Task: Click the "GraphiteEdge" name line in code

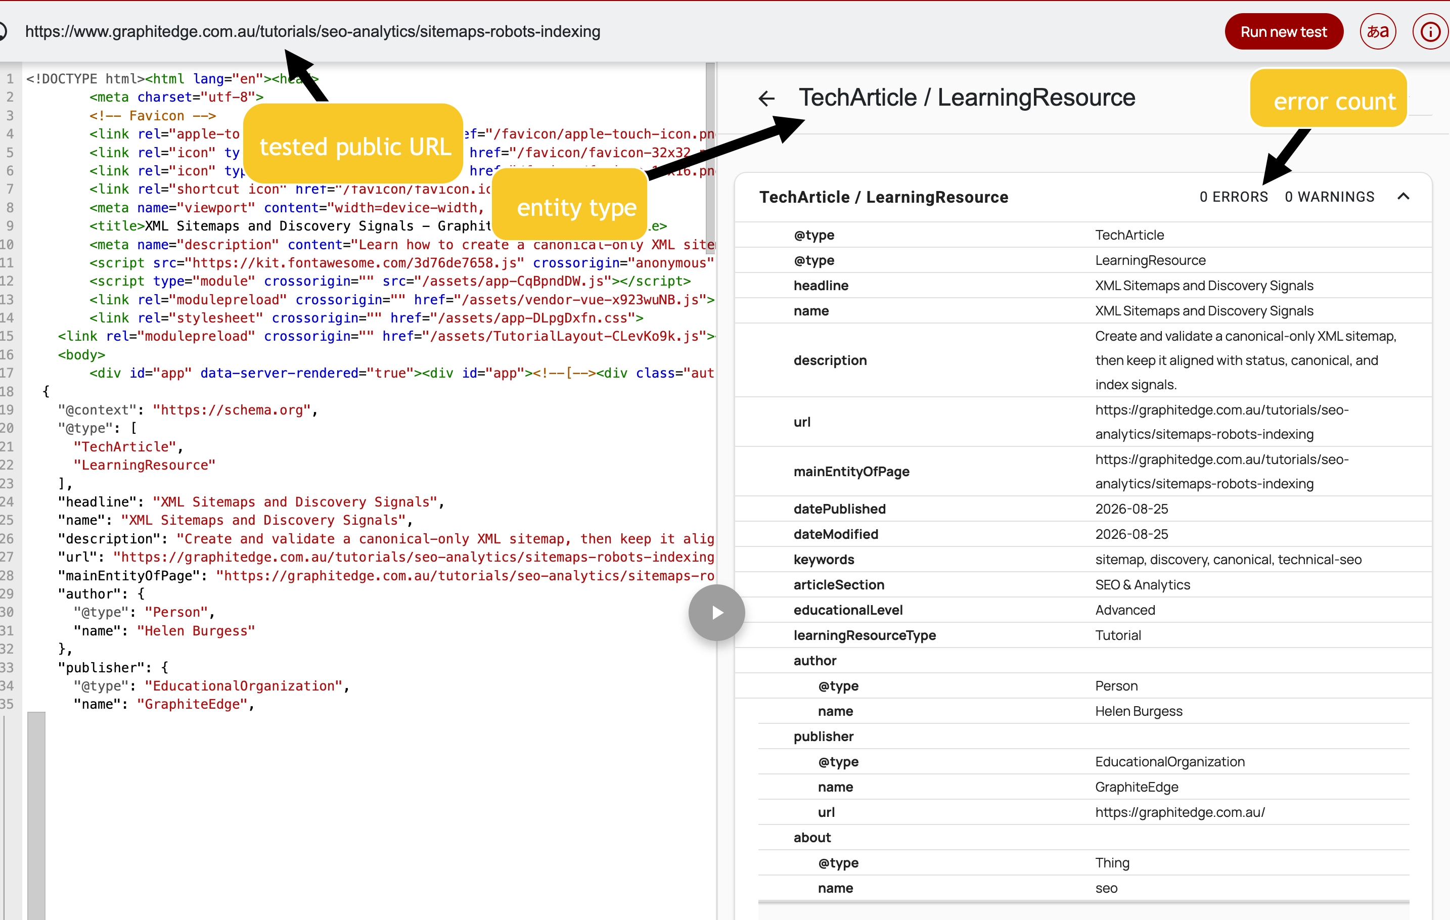Action: click(x=164, y=704)
